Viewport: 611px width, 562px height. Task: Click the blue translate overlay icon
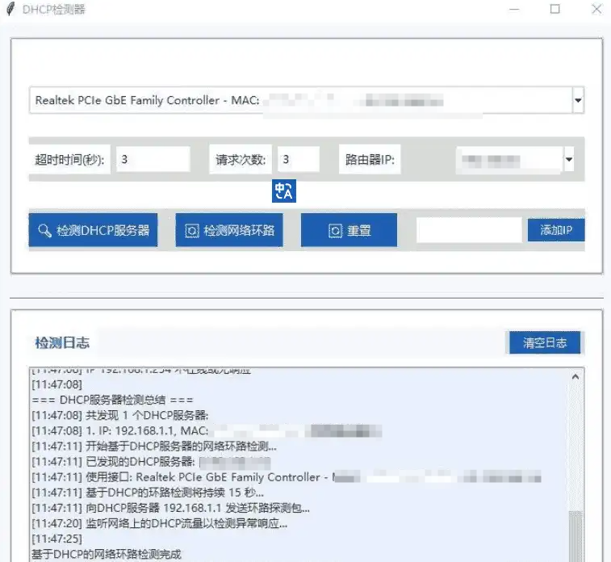click(x=283, y=191)
